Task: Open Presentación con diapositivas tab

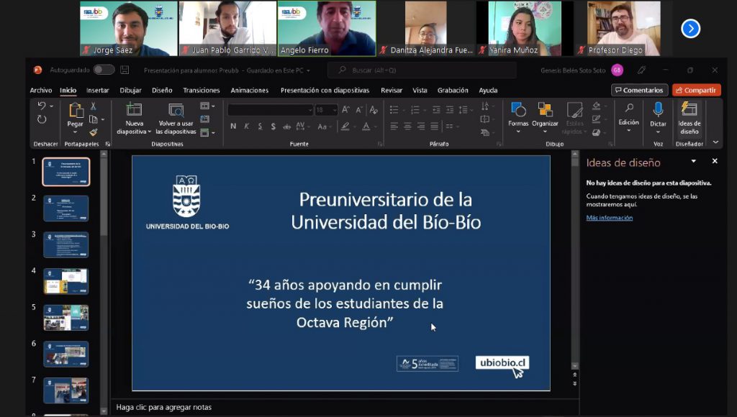Action: (325, 90)
